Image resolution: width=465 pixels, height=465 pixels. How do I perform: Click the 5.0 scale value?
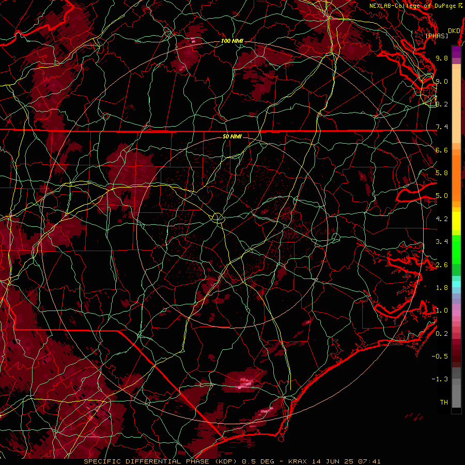point(442,196)
